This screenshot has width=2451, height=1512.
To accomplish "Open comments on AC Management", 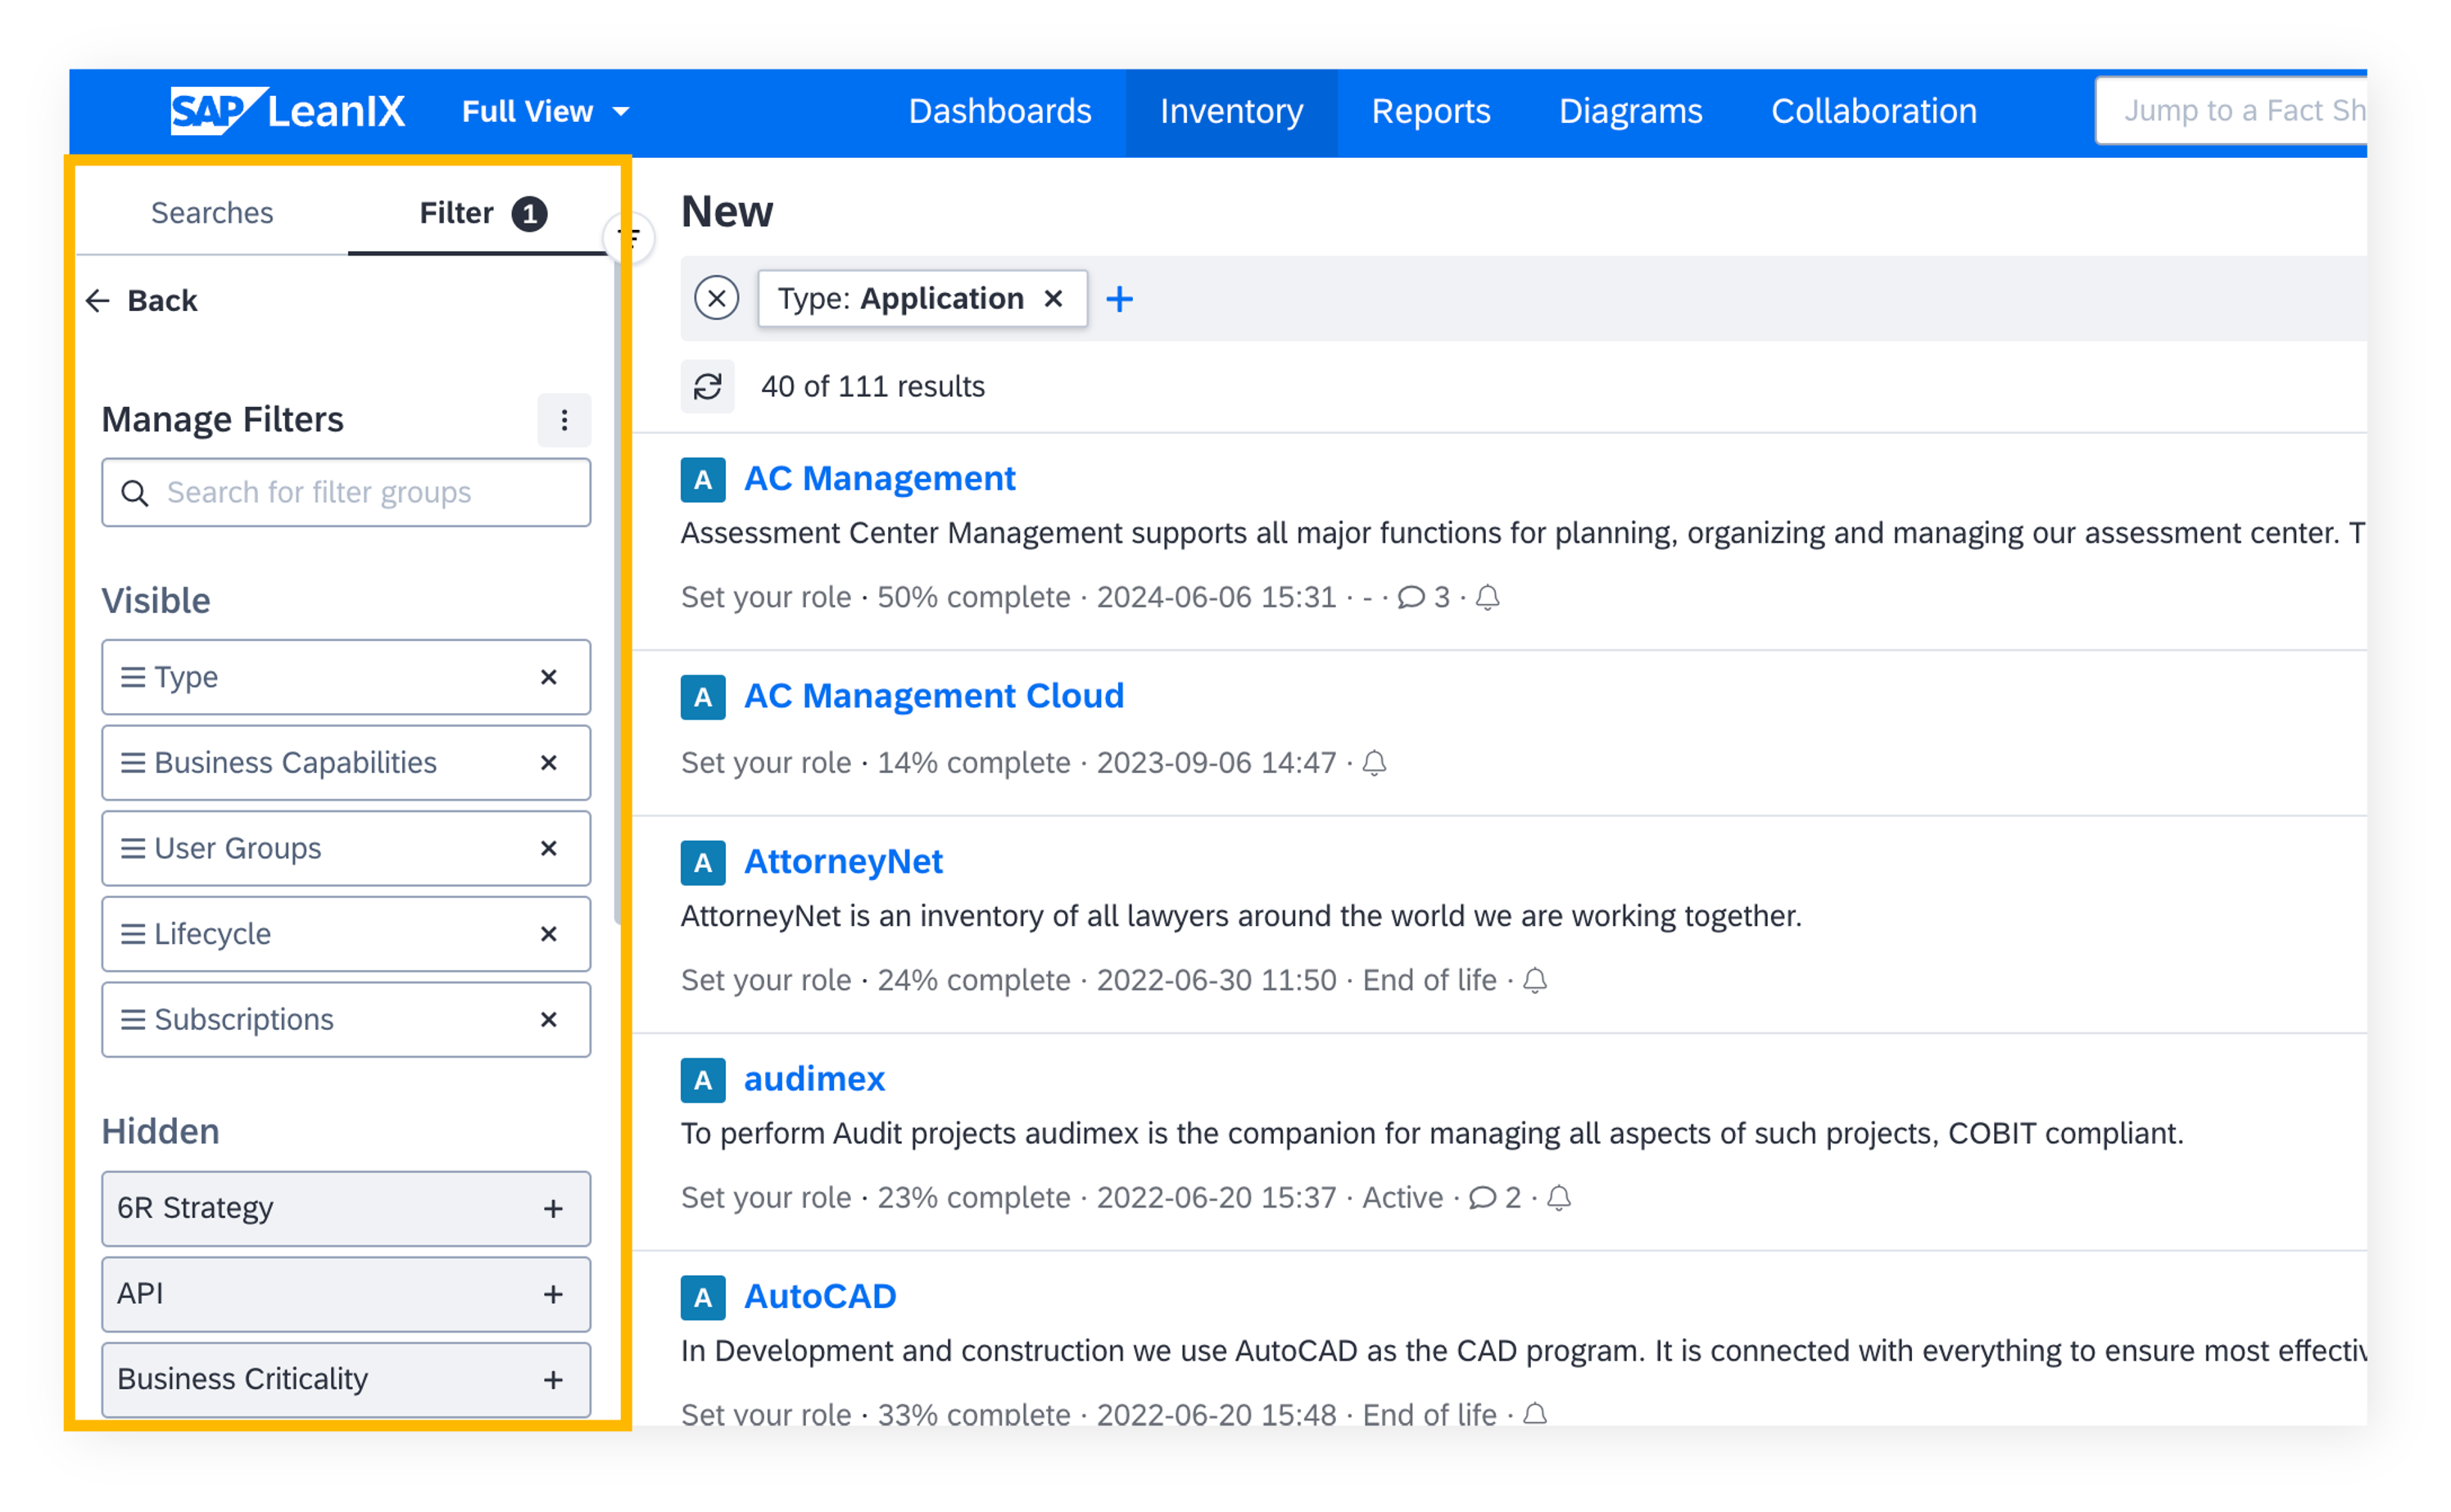I will tap(1424, 598).
